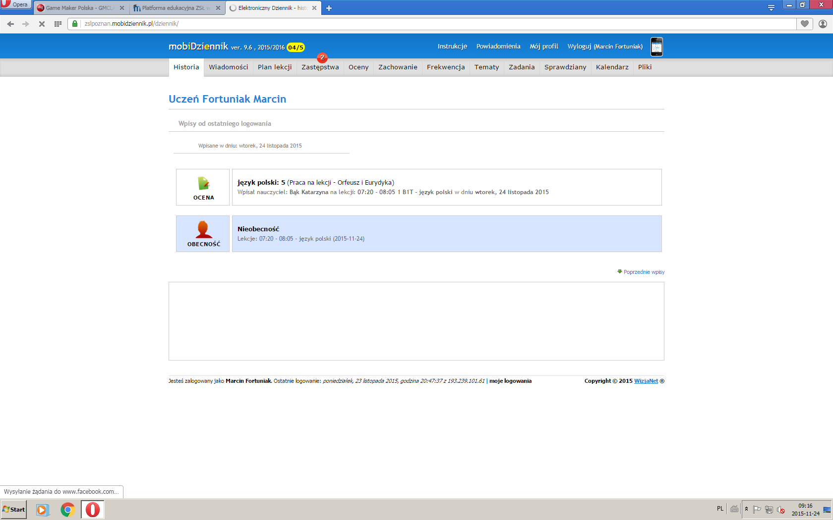Image resolution: width=833 pixels, height=520 pixels.
Task: Expand previous entries via Poprzednie wpisy
Action: click(644, 272)
